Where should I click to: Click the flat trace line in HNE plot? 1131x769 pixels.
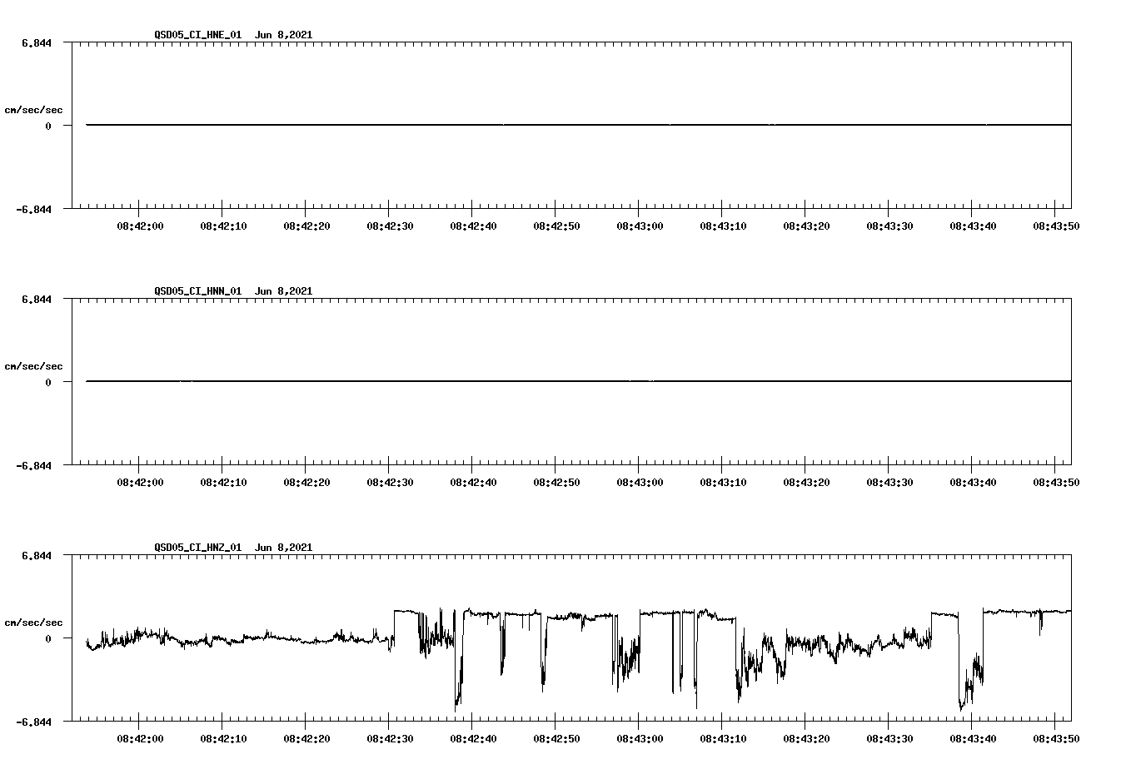coord(579,125)
